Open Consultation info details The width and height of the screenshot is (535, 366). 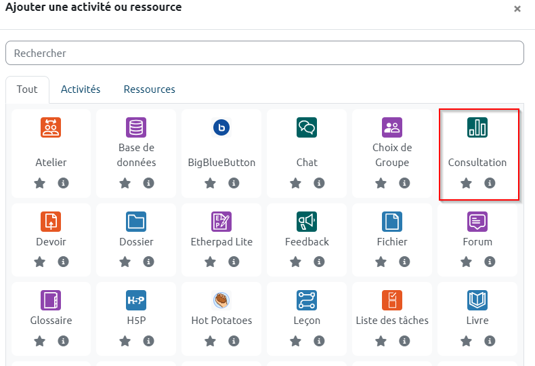(490, 183)
